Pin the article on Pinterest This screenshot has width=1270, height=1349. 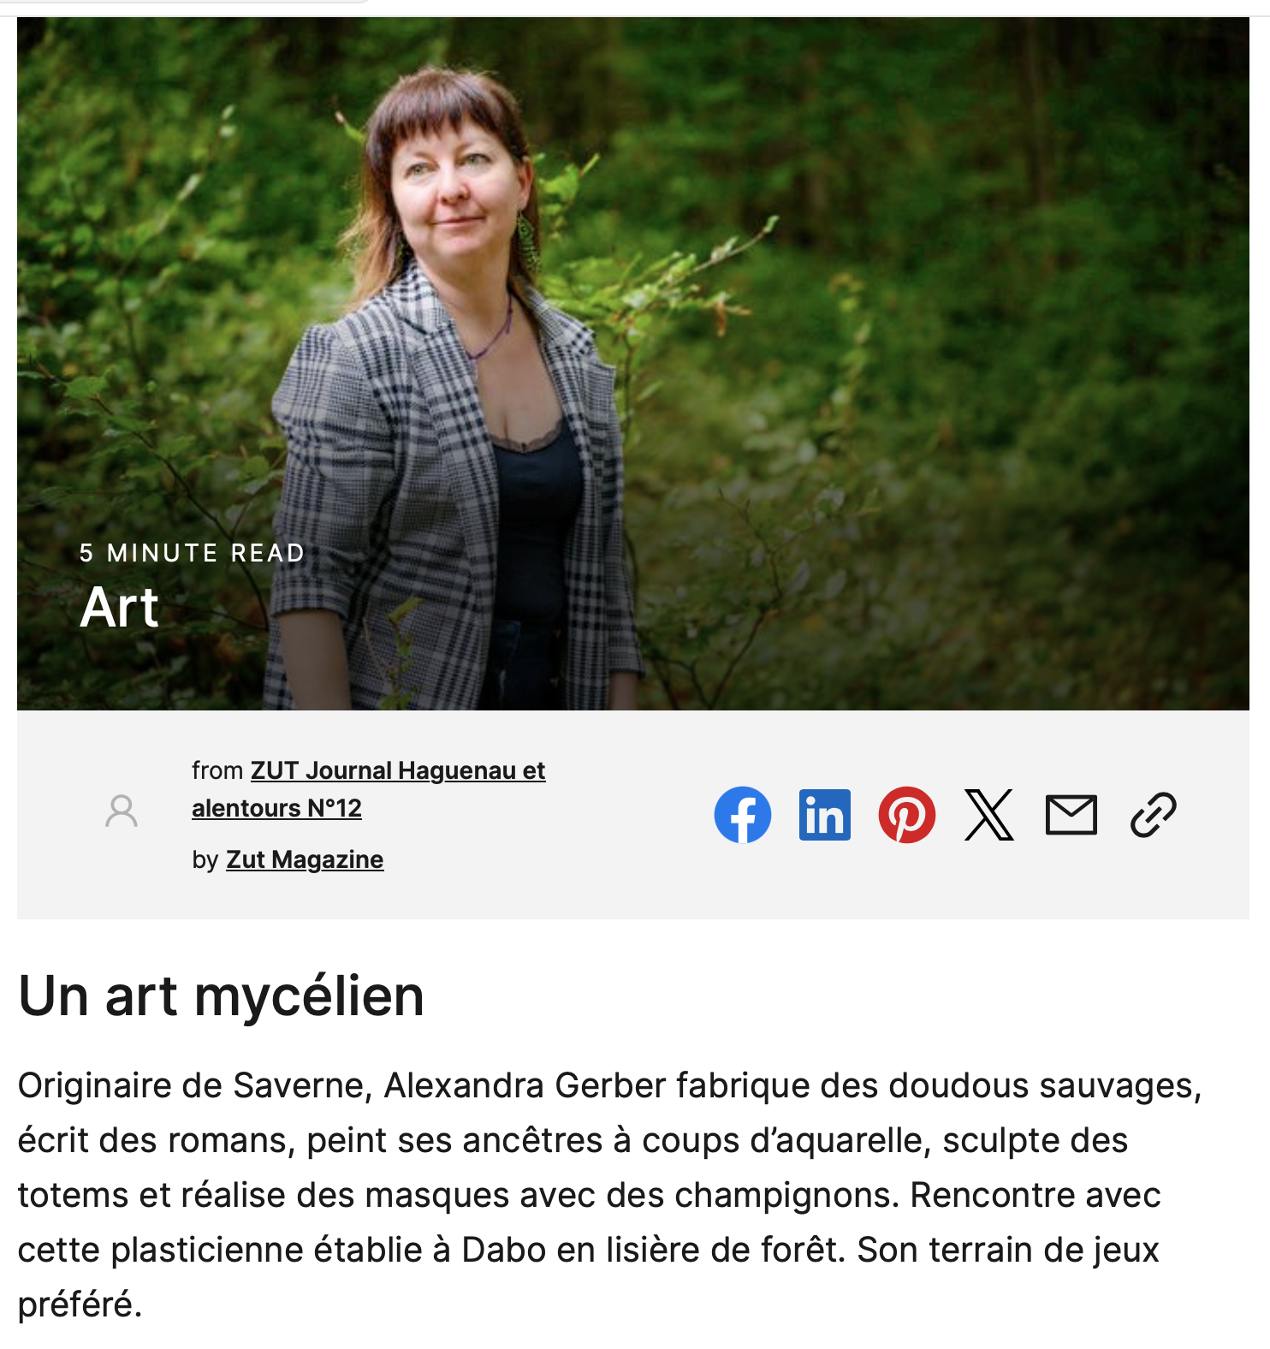pos(907,815)
